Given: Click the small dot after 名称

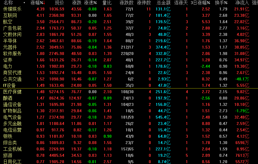Looking at the screenshot, I should (24, 3).
